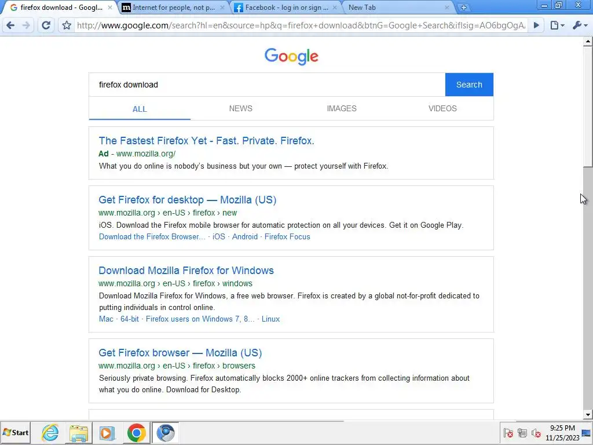Viewport: 593px width, 445px height.
Task: Click the 64-bit sublink
Action: (x=129, y=319)
